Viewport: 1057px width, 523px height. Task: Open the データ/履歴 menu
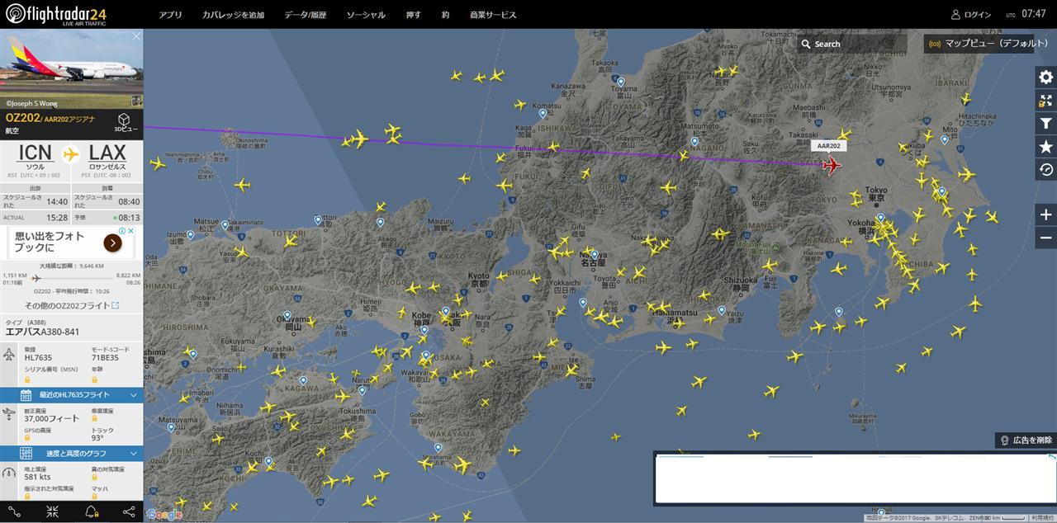(306, 15)
